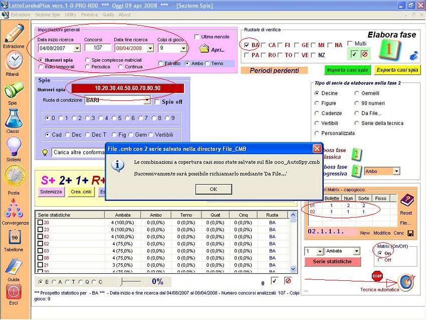
Task: Enable the Multi checkbox
Action: (x=350, y=44)
